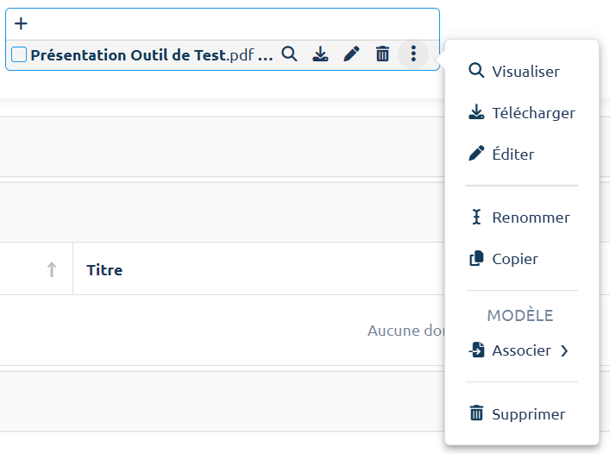
Task: Select Copier in the context menu
Action: point(514,259)
